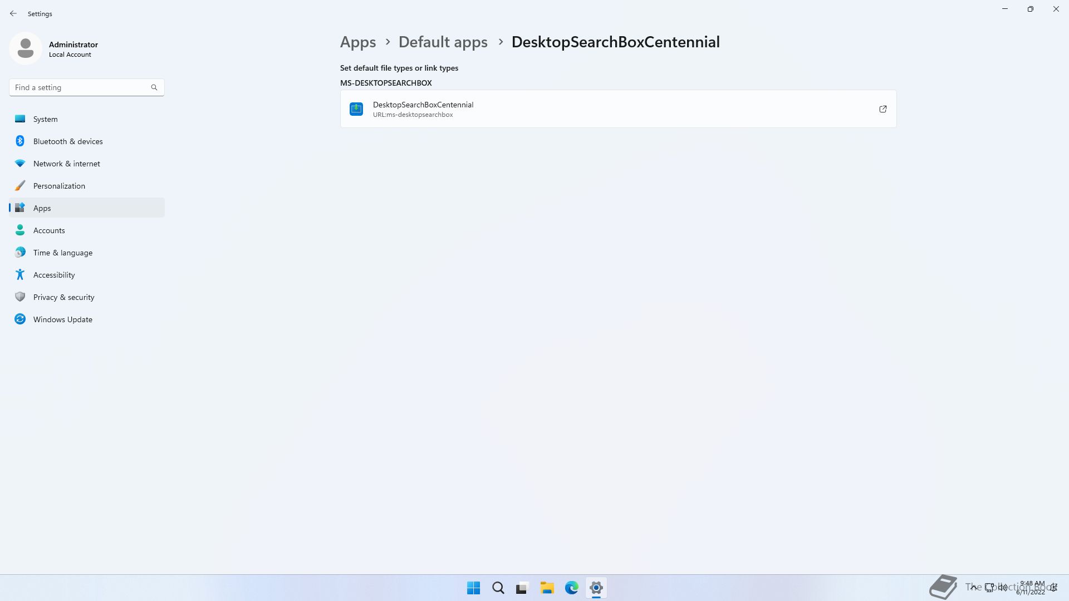Click the Find a setting search field
1069x601 pixels.
[x=78, y=87]
